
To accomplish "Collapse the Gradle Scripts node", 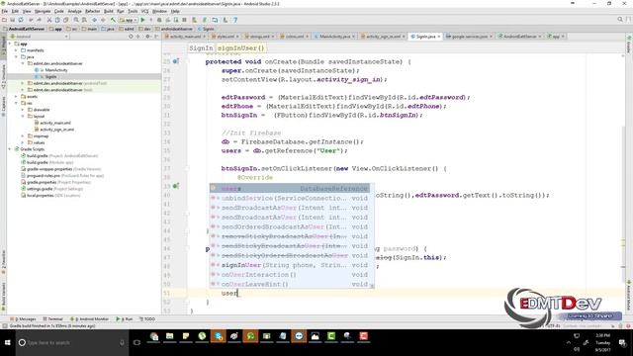I will (x=10, y=149).
